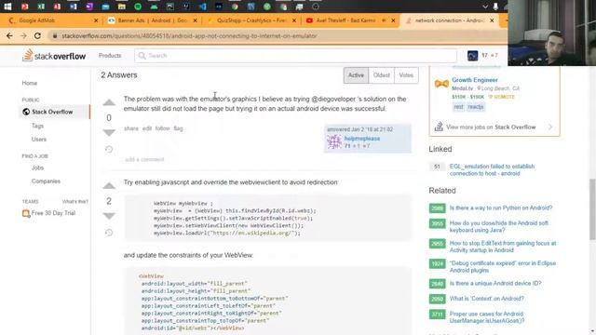Click What's this? next to Teams

point(74,202)
